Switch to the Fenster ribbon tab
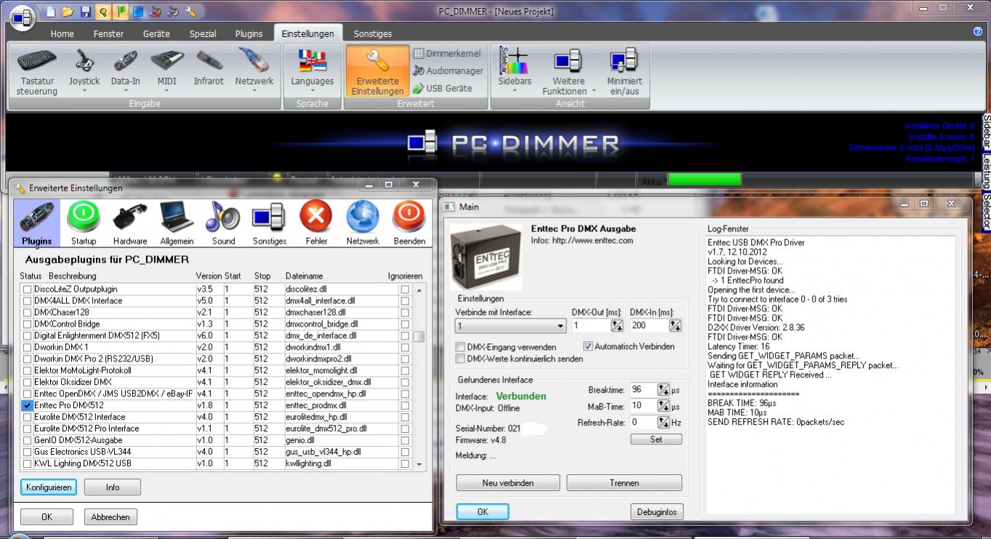 [x=108, y=33]
